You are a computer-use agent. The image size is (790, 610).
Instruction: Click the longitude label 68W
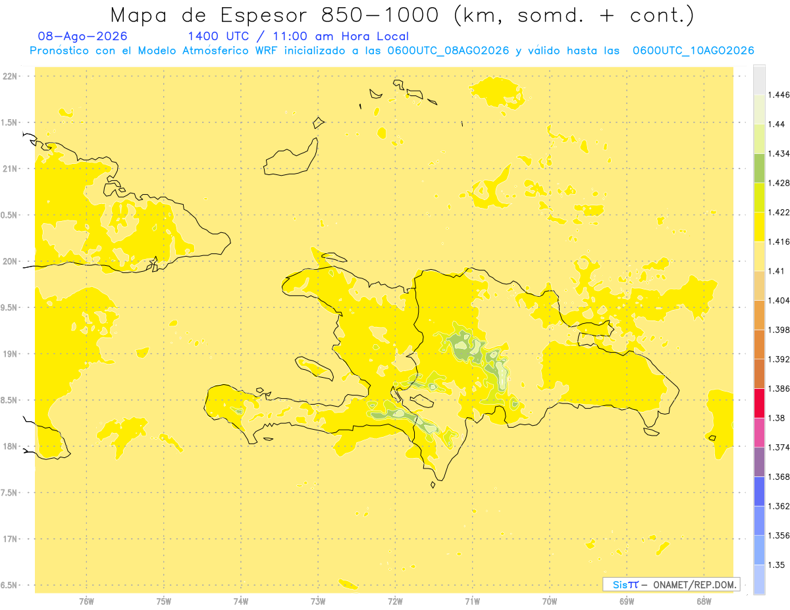pos(704,601)
